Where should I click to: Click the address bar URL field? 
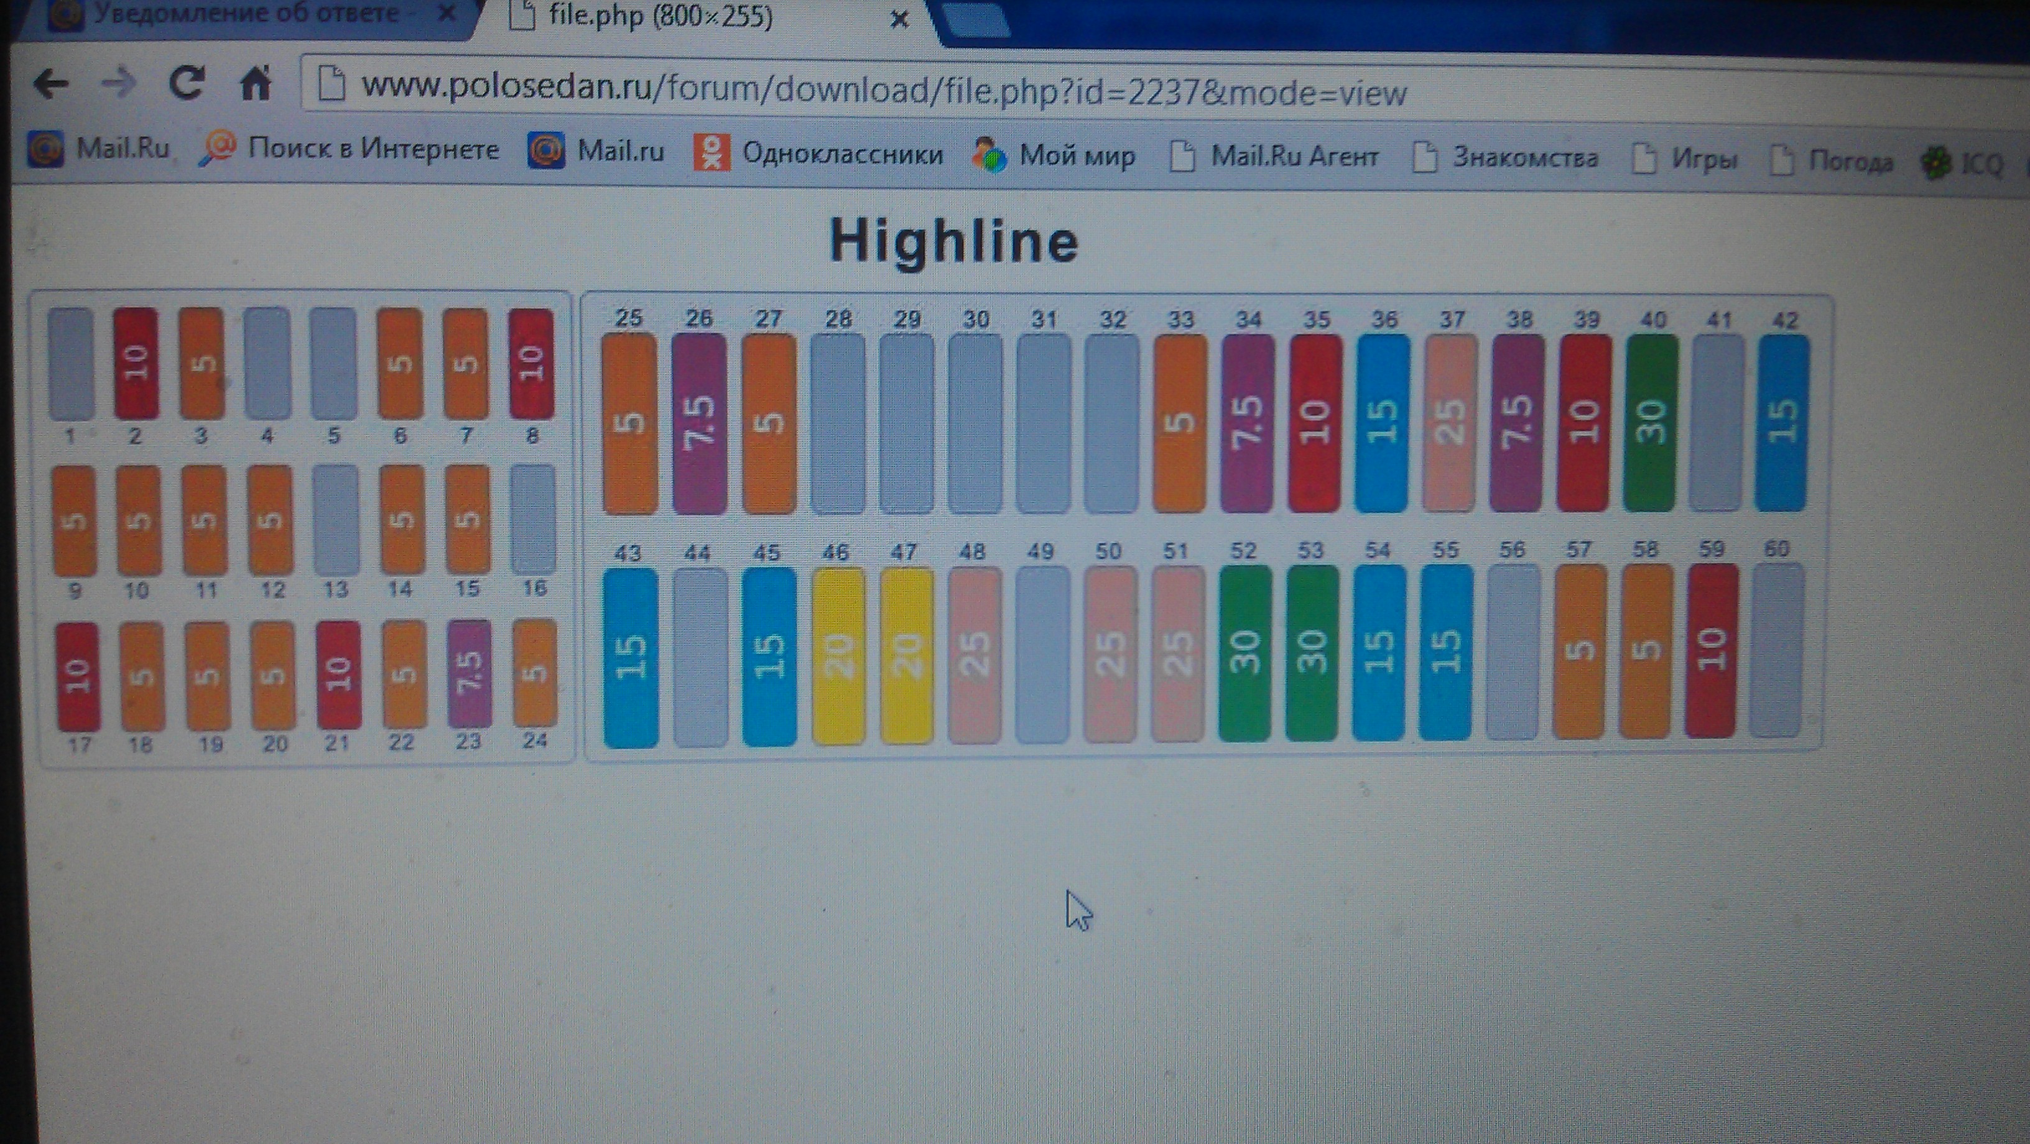tap(883, 91)
